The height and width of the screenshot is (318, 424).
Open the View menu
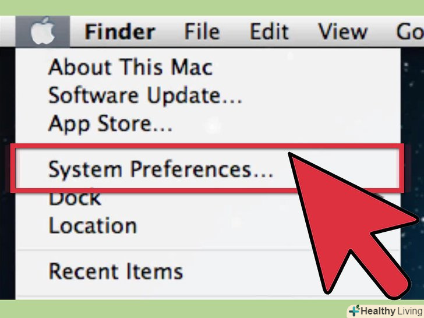(342, 31)
